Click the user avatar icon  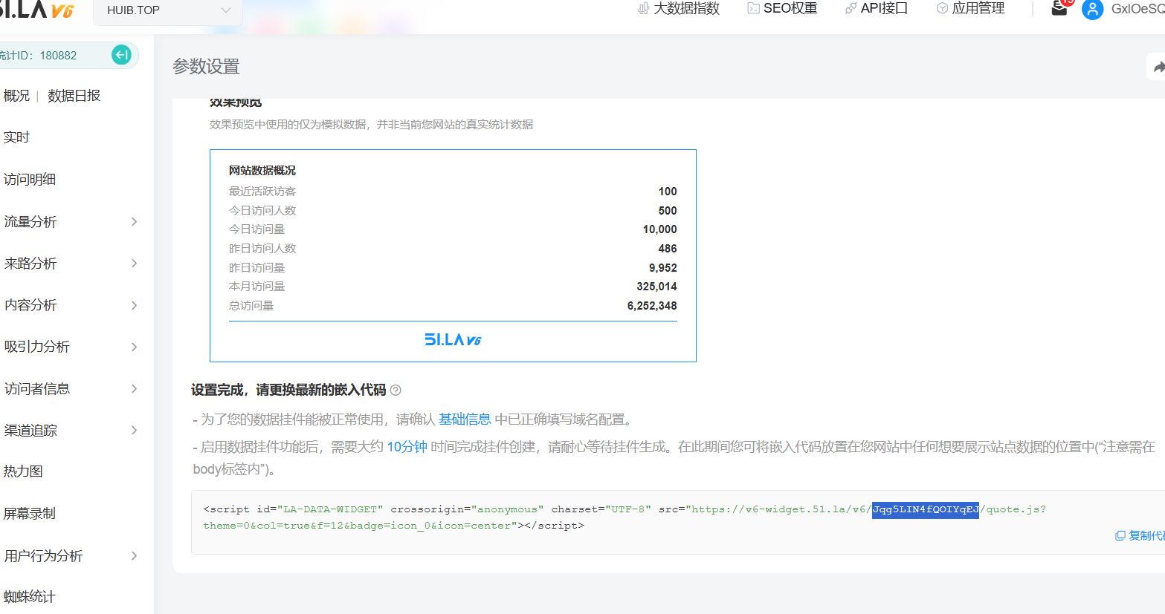(1092, 10)
